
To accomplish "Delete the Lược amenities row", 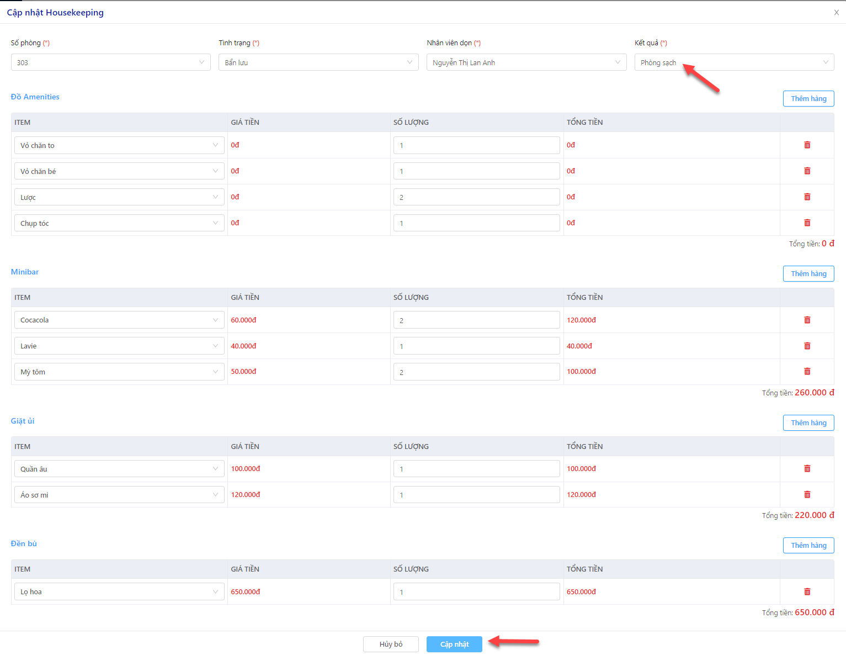I will 807,197.
